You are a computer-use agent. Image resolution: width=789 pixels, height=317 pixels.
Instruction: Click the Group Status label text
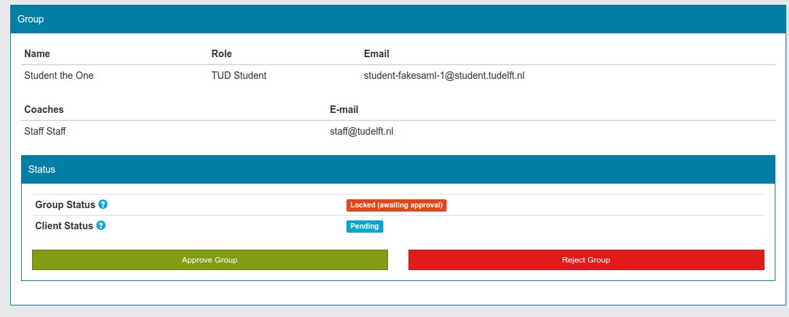(65, 205)
